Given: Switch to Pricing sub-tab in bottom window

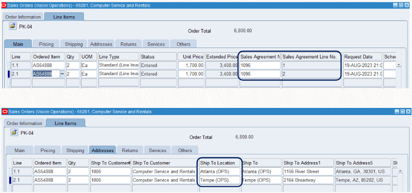Looking at the screenshot, I should pyautogui.click(x=48, y=151).
